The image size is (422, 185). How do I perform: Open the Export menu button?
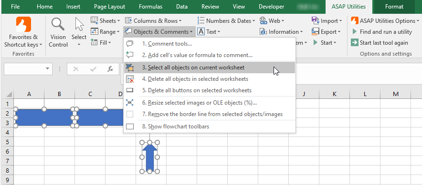(326, 32)
